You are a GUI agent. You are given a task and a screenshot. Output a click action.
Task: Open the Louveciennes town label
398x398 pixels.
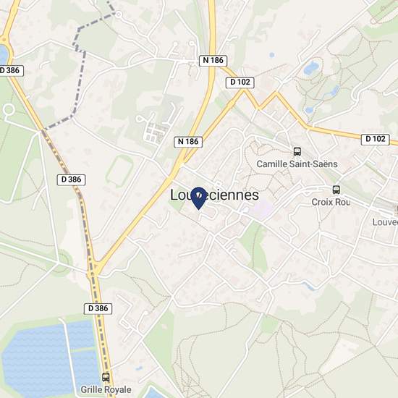pos(214,195)
